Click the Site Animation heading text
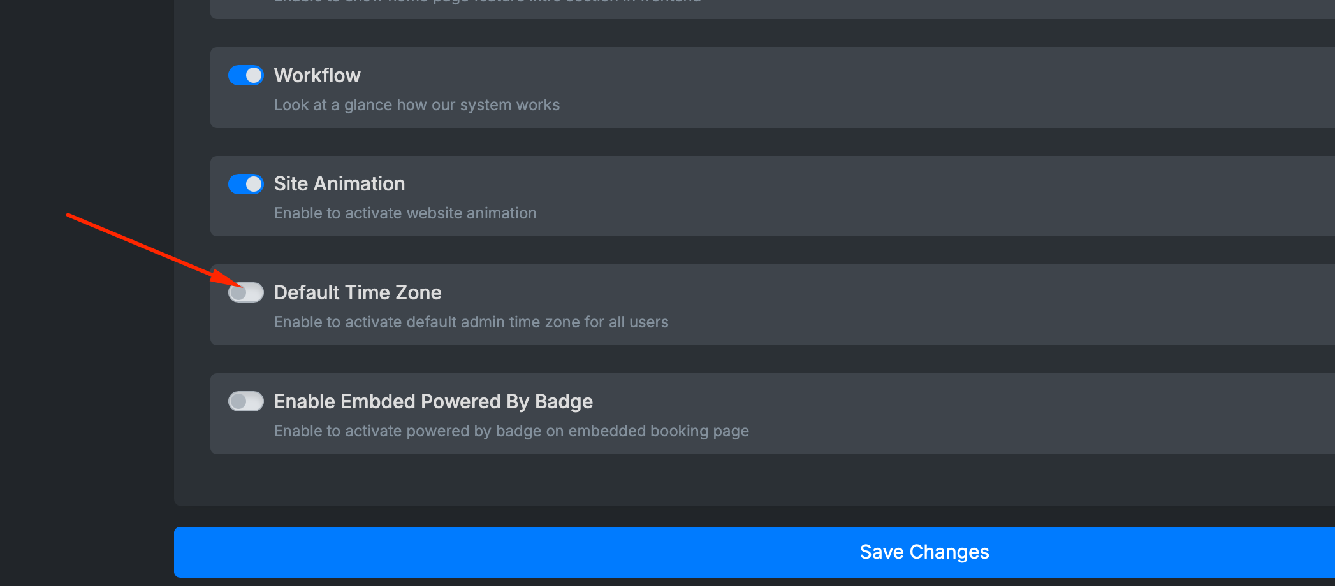The image size is (1335, 586). [x=339, y=184]
